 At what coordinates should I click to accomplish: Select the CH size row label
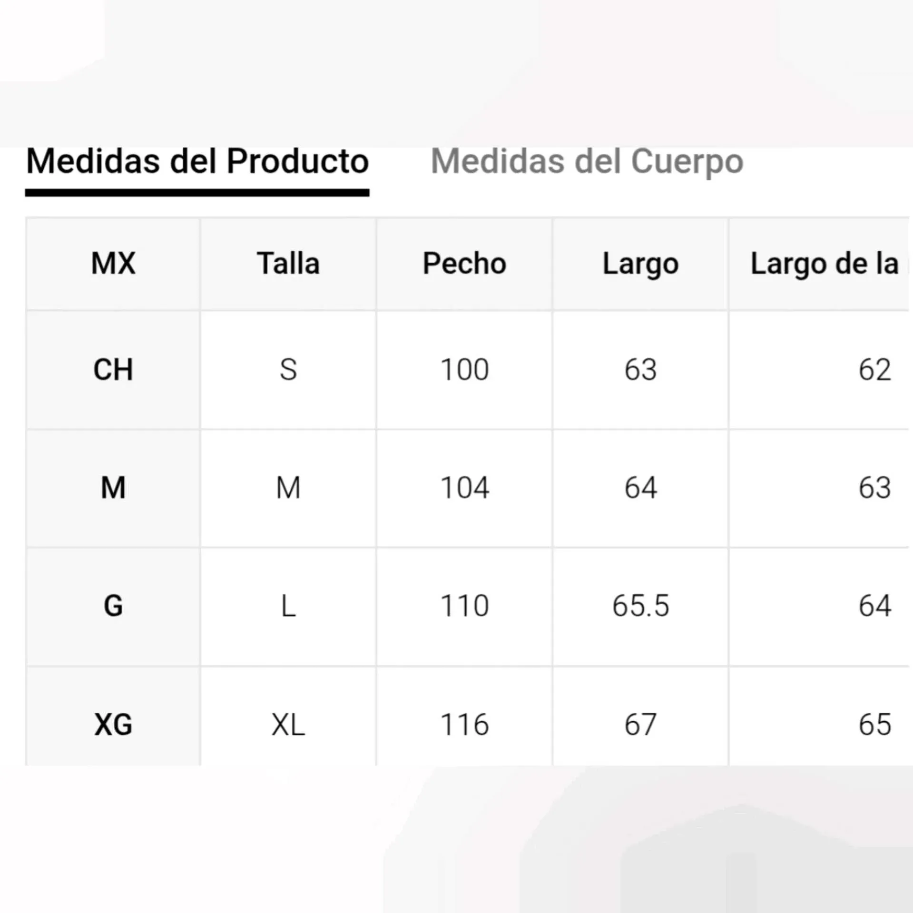coord(113,370)
